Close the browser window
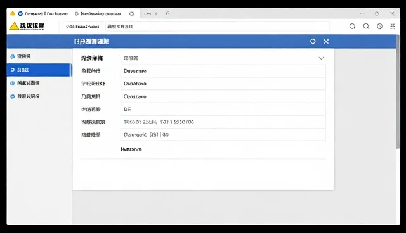Viewport: 406px width, 233px height. pos(392,13)
